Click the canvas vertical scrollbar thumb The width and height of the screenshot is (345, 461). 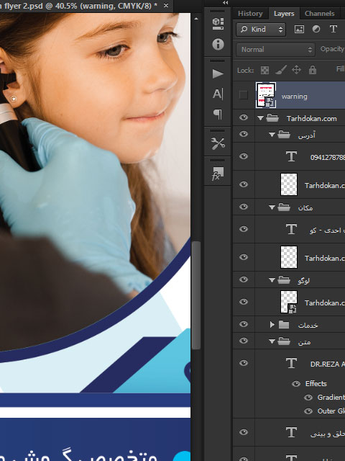point(196,295)
